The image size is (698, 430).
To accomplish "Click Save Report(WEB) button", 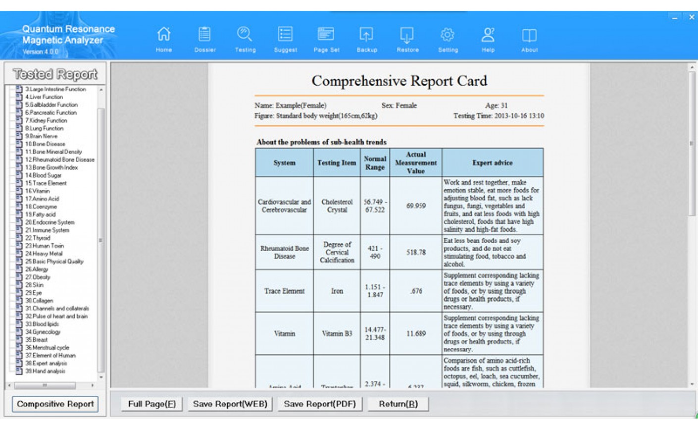I will [230, 404].
